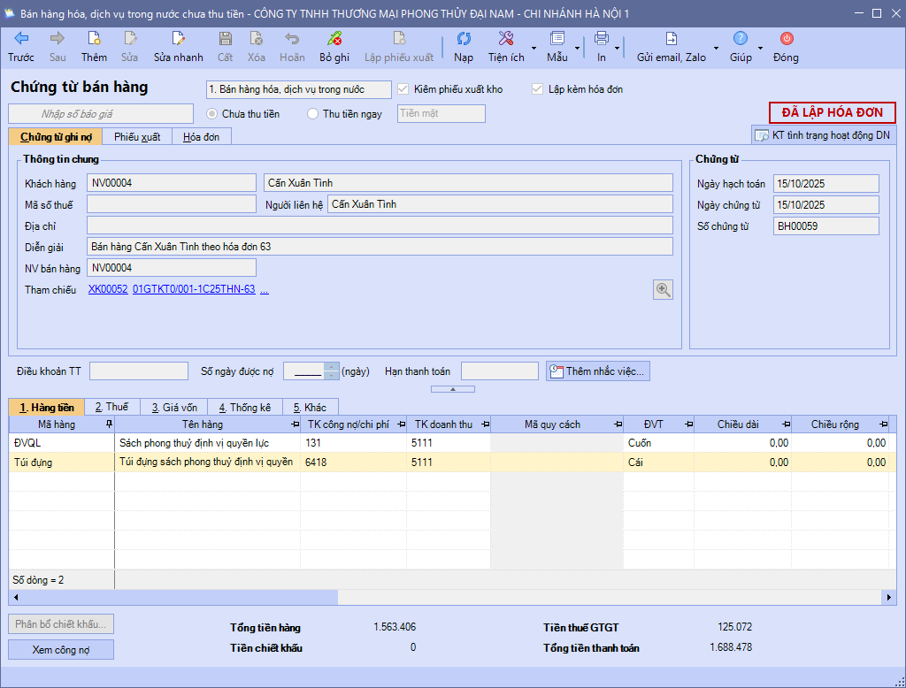Click the Đóng close toolbar icon
Image resolution: width=906 pixels, height=688 pixels.
tap(786, 39)
